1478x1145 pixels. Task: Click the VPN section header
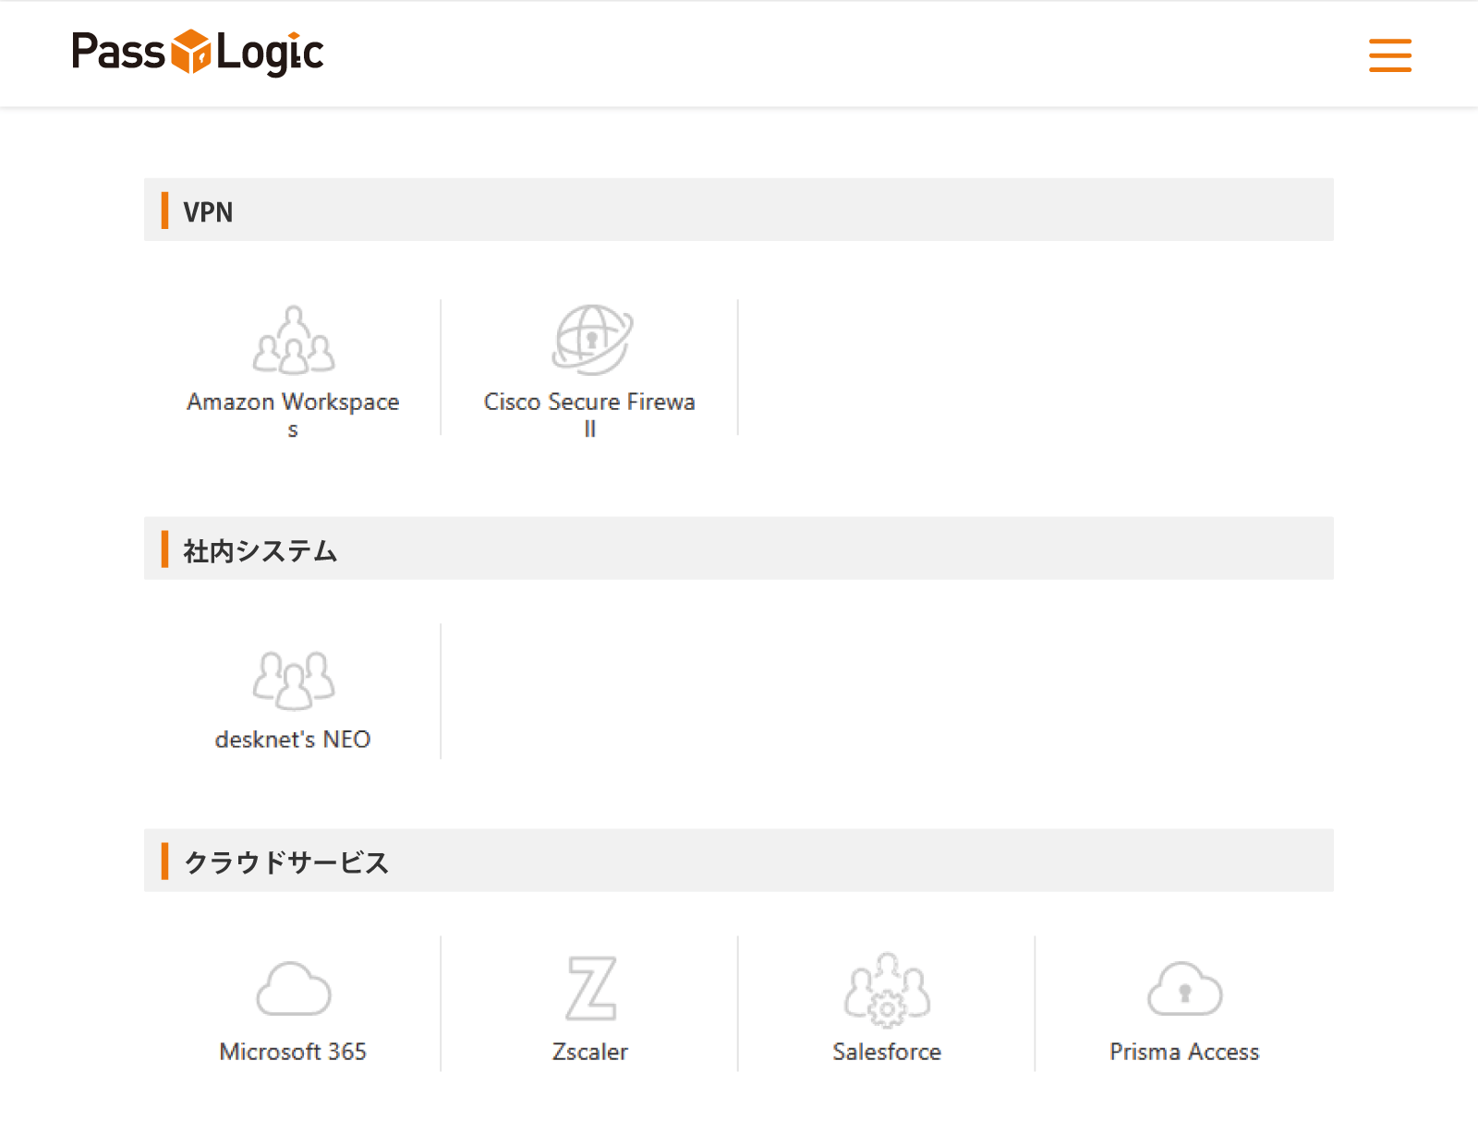(208, 211)
